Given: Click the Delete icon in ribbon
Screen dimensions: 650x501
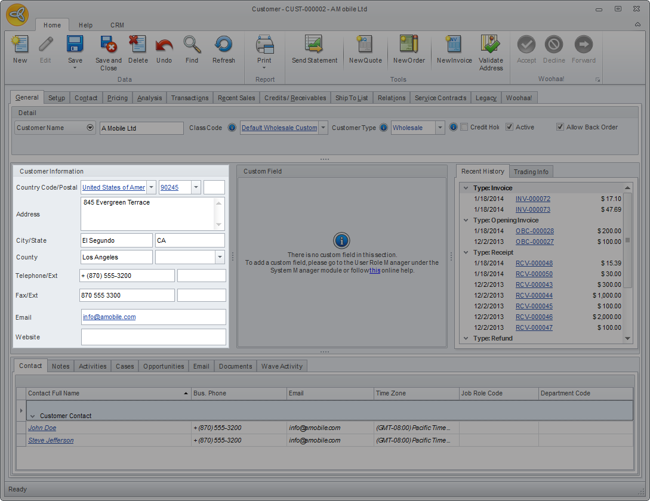Looking at the screenshot, I should (x=137, y=45).
